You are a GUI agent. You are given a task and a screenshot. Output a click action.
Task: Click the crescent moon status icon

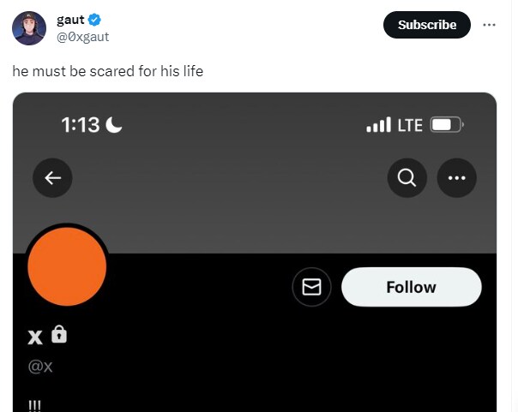[x=114, y=125]
